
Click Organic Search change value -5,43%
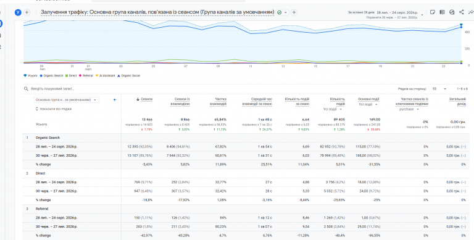tap(148, 165)
